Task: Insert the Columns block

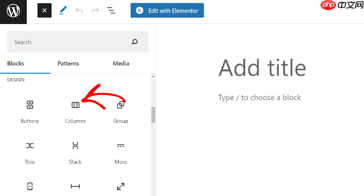Action: click(75, 112)
